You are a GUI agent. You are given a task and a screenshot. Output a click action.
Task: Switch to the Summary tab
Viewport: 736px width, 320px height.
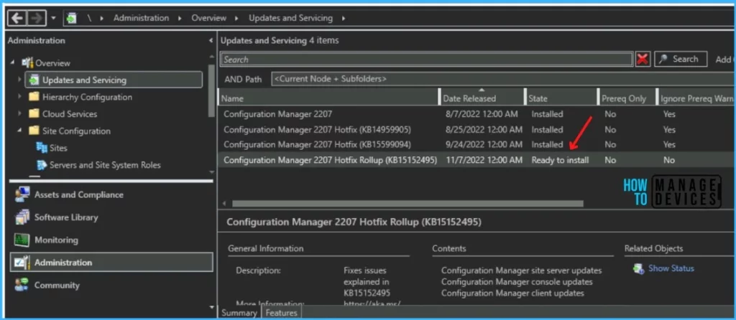point(239,313)
